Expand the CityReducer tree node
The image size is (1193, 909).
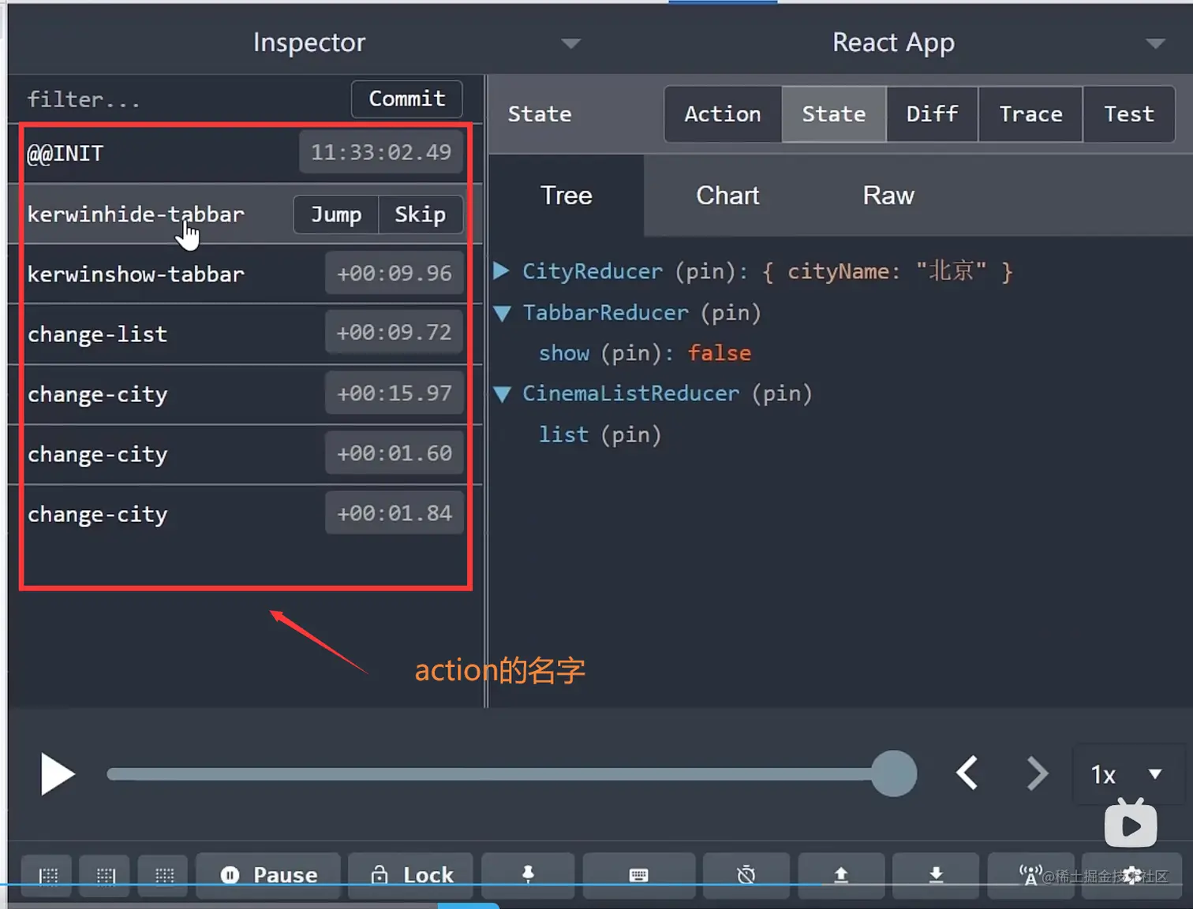point(501,271)
